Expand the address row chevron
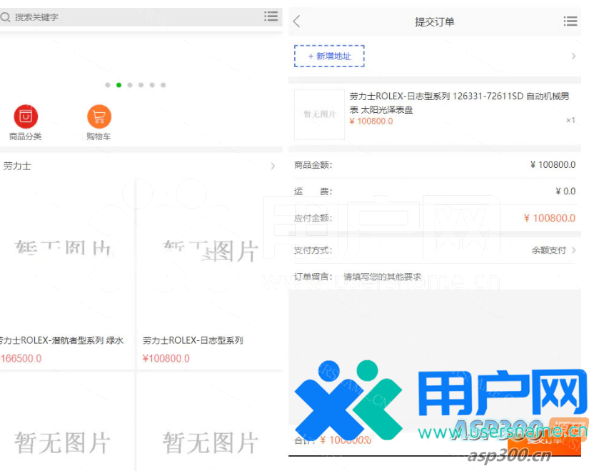 [573, 56]
